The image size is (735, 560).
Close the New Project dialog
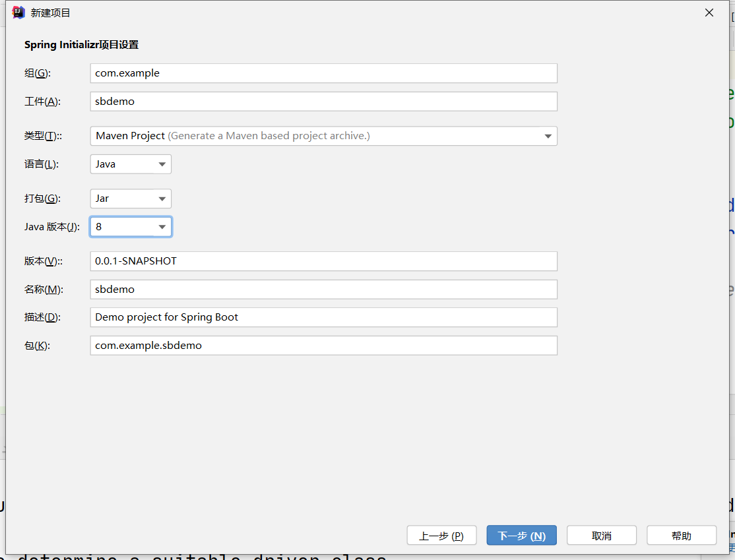click(709, 13)
